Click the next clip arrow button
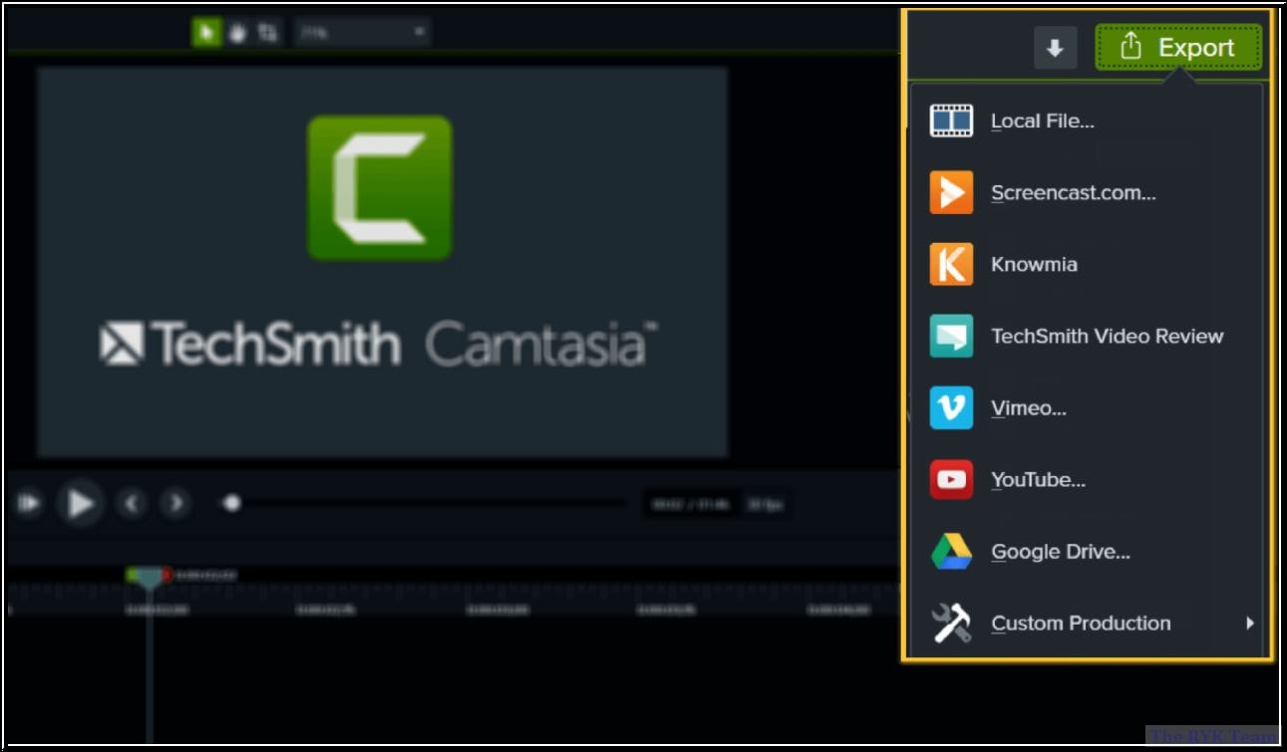The height and width of the screenshot is (752, 1287). pos(175,504)
